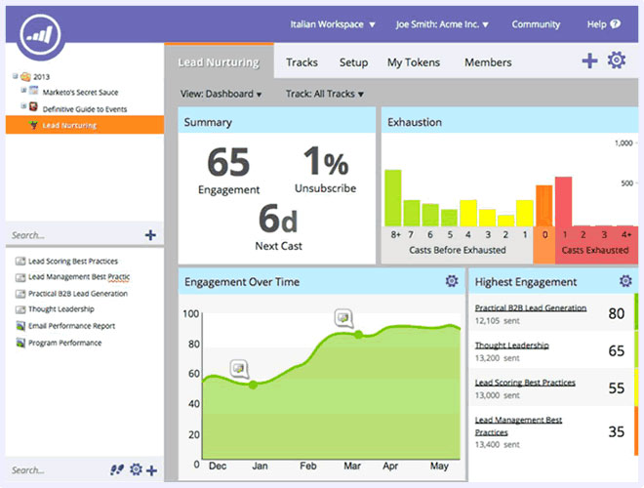The width and height of the screenshot is (644, 488).
Task: Click the score 35 in Highest Engagement
Action: [616, 431]
